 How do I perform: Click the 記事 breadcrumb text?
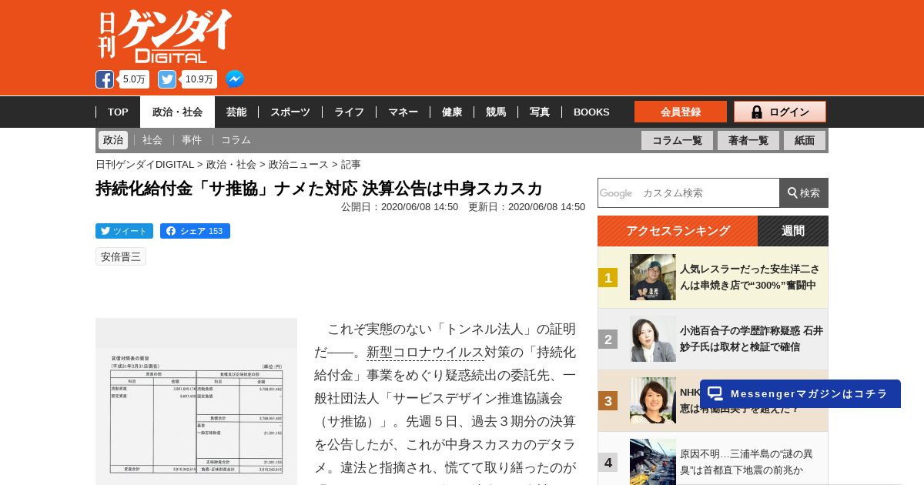[x=351, y=164]
